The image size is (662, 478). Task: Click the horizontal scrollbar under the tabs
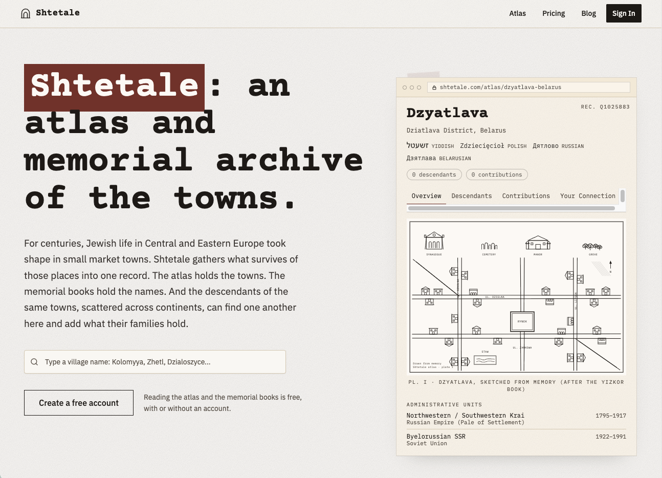(512, 208)
